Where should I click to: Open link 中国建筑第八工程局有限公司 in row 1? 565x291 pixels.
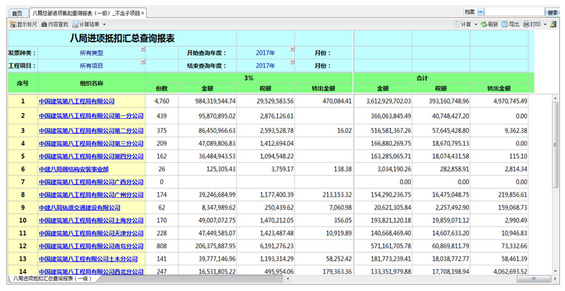tap(77, 102)
